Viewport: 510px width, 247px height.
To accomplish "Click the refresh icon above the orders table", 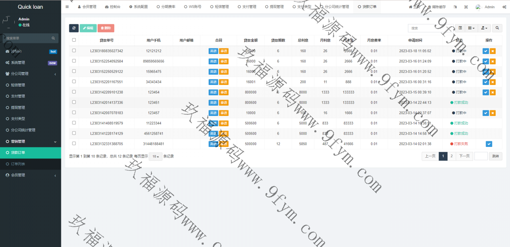I will coord(74,28).
